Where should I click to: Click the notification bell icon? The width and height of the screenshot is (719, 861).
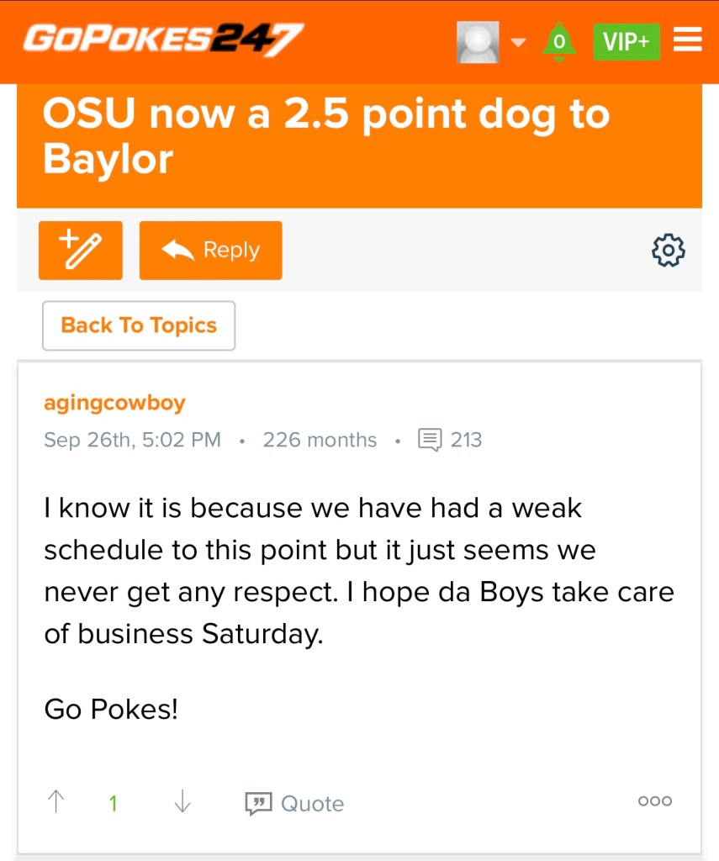pos(559,41)
